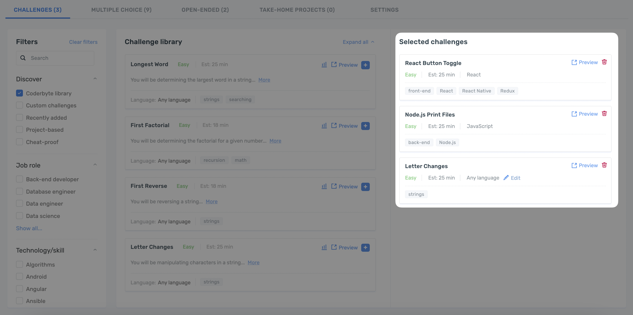The width and height of the screenshot is (633, 315).
Task: Check Back-end developer job role
Action: pos(19,179)
